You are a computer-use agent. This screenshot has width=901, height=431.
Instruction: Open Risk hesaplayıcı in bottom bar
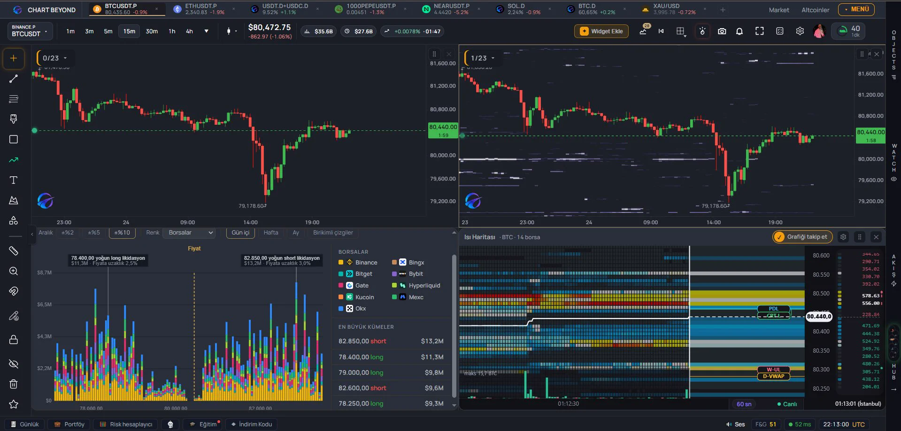point(126,424)
